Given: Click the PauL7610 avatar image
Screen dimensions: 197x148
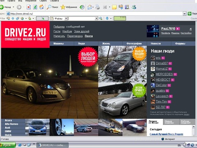Looking at the screenshot, I should tap(153, 31).
